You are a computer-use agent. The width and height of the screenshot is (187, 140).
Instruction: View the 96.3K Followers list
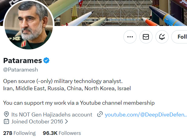pos(62,133)
